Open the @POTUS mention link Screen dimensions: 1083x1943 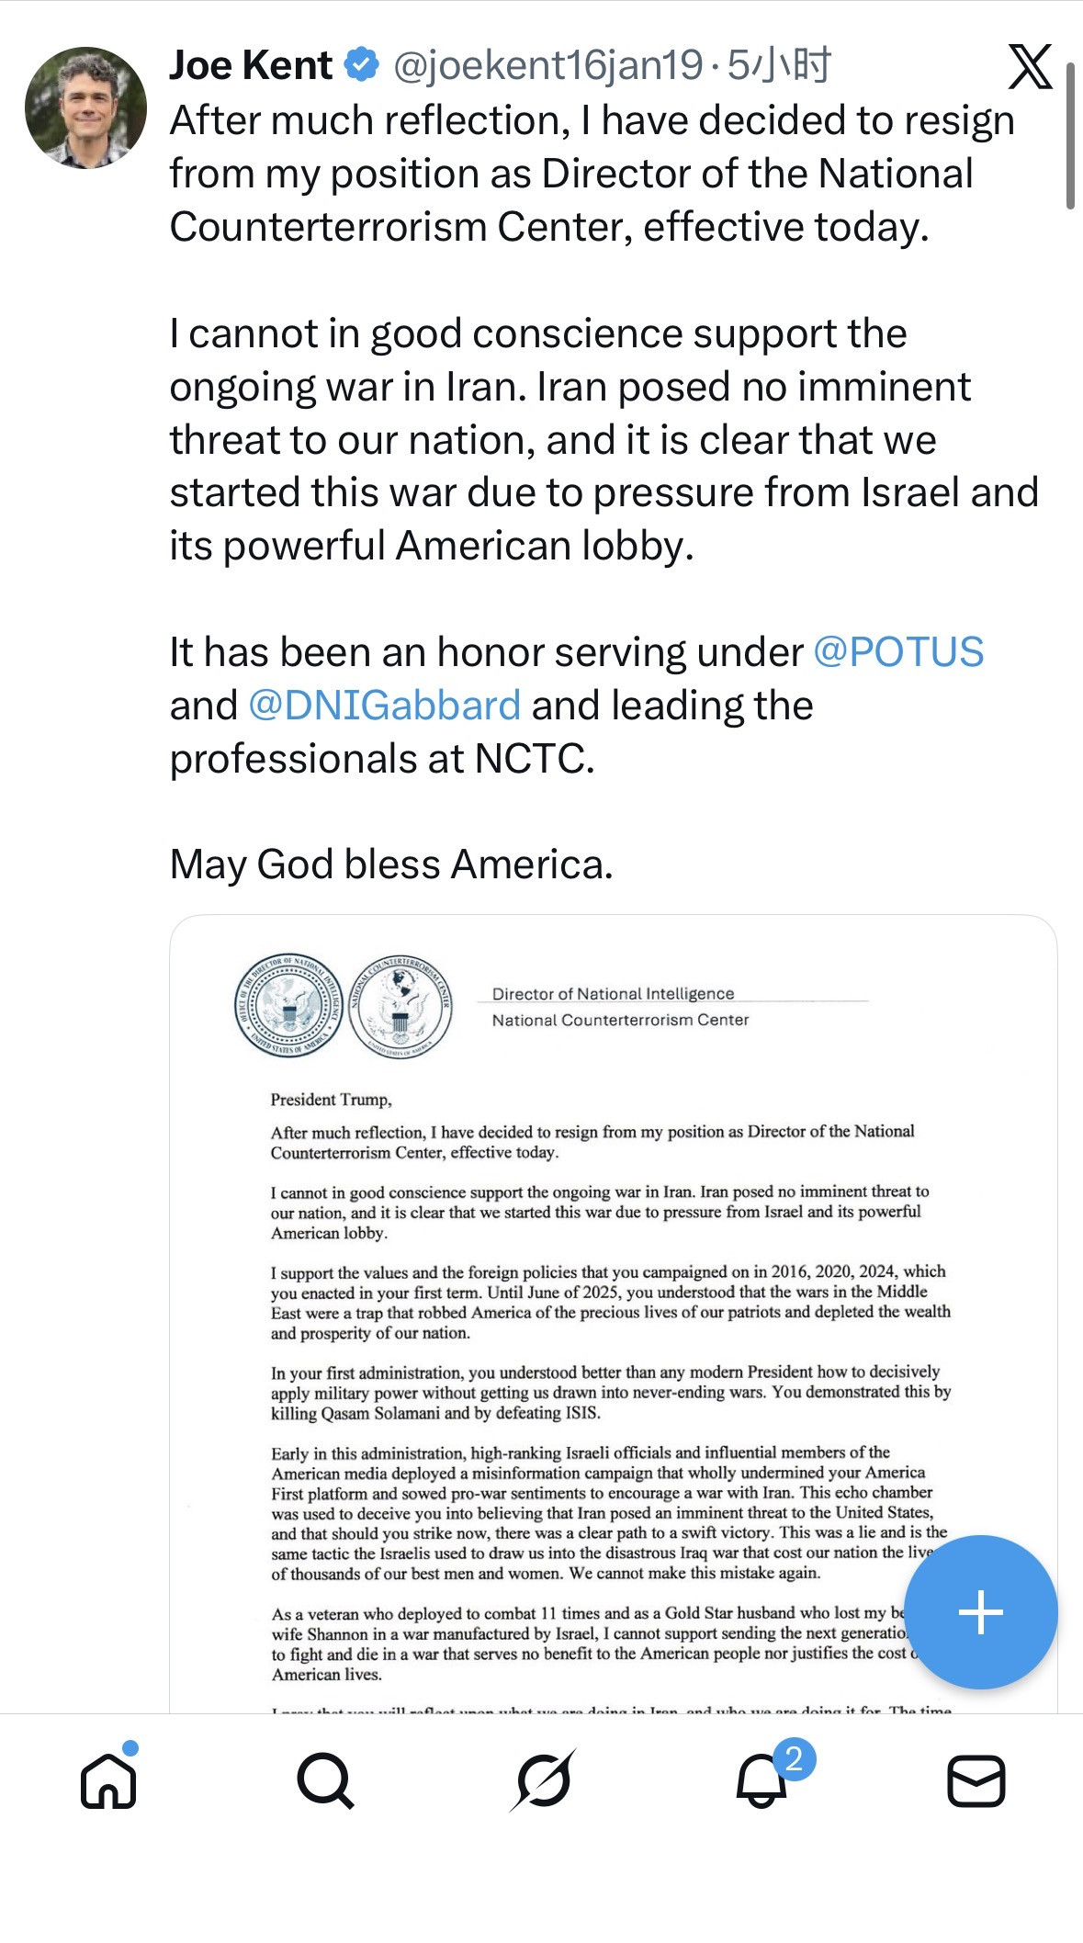[898, 652]
